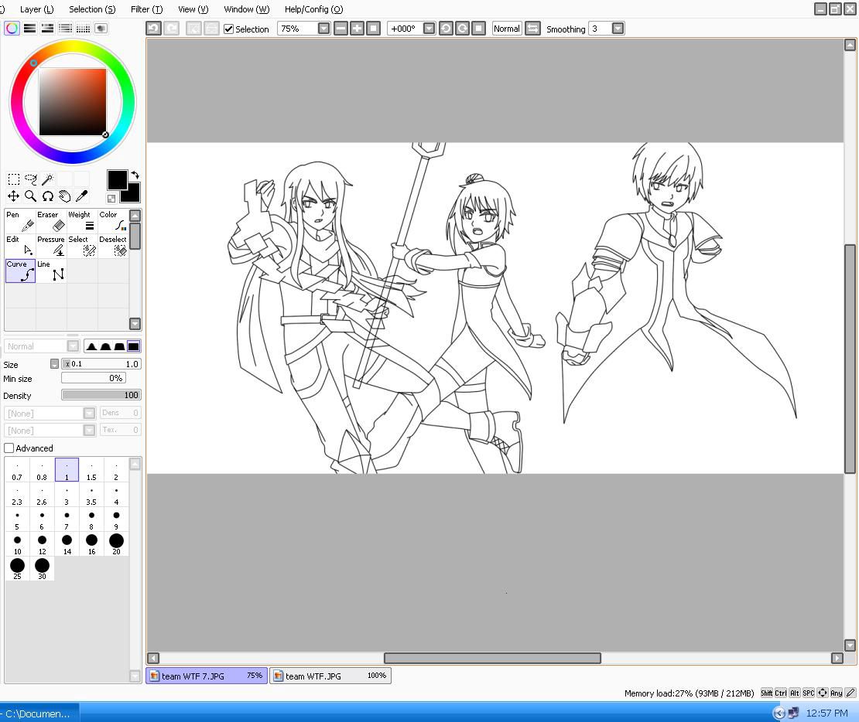The width and height of the screenshot is (859, 722).
Task: Select the hand pan tool
Action: click(65, 196)
